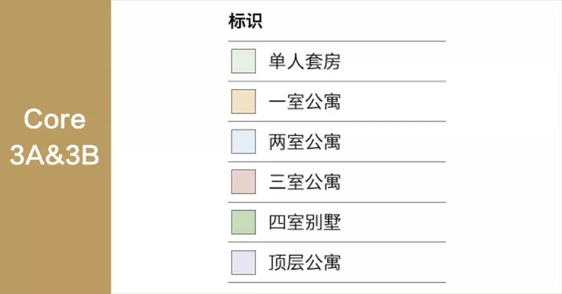Click the 四室别墅 label text
This screenshot has width=562, height=294.
(x=304, y=223)
